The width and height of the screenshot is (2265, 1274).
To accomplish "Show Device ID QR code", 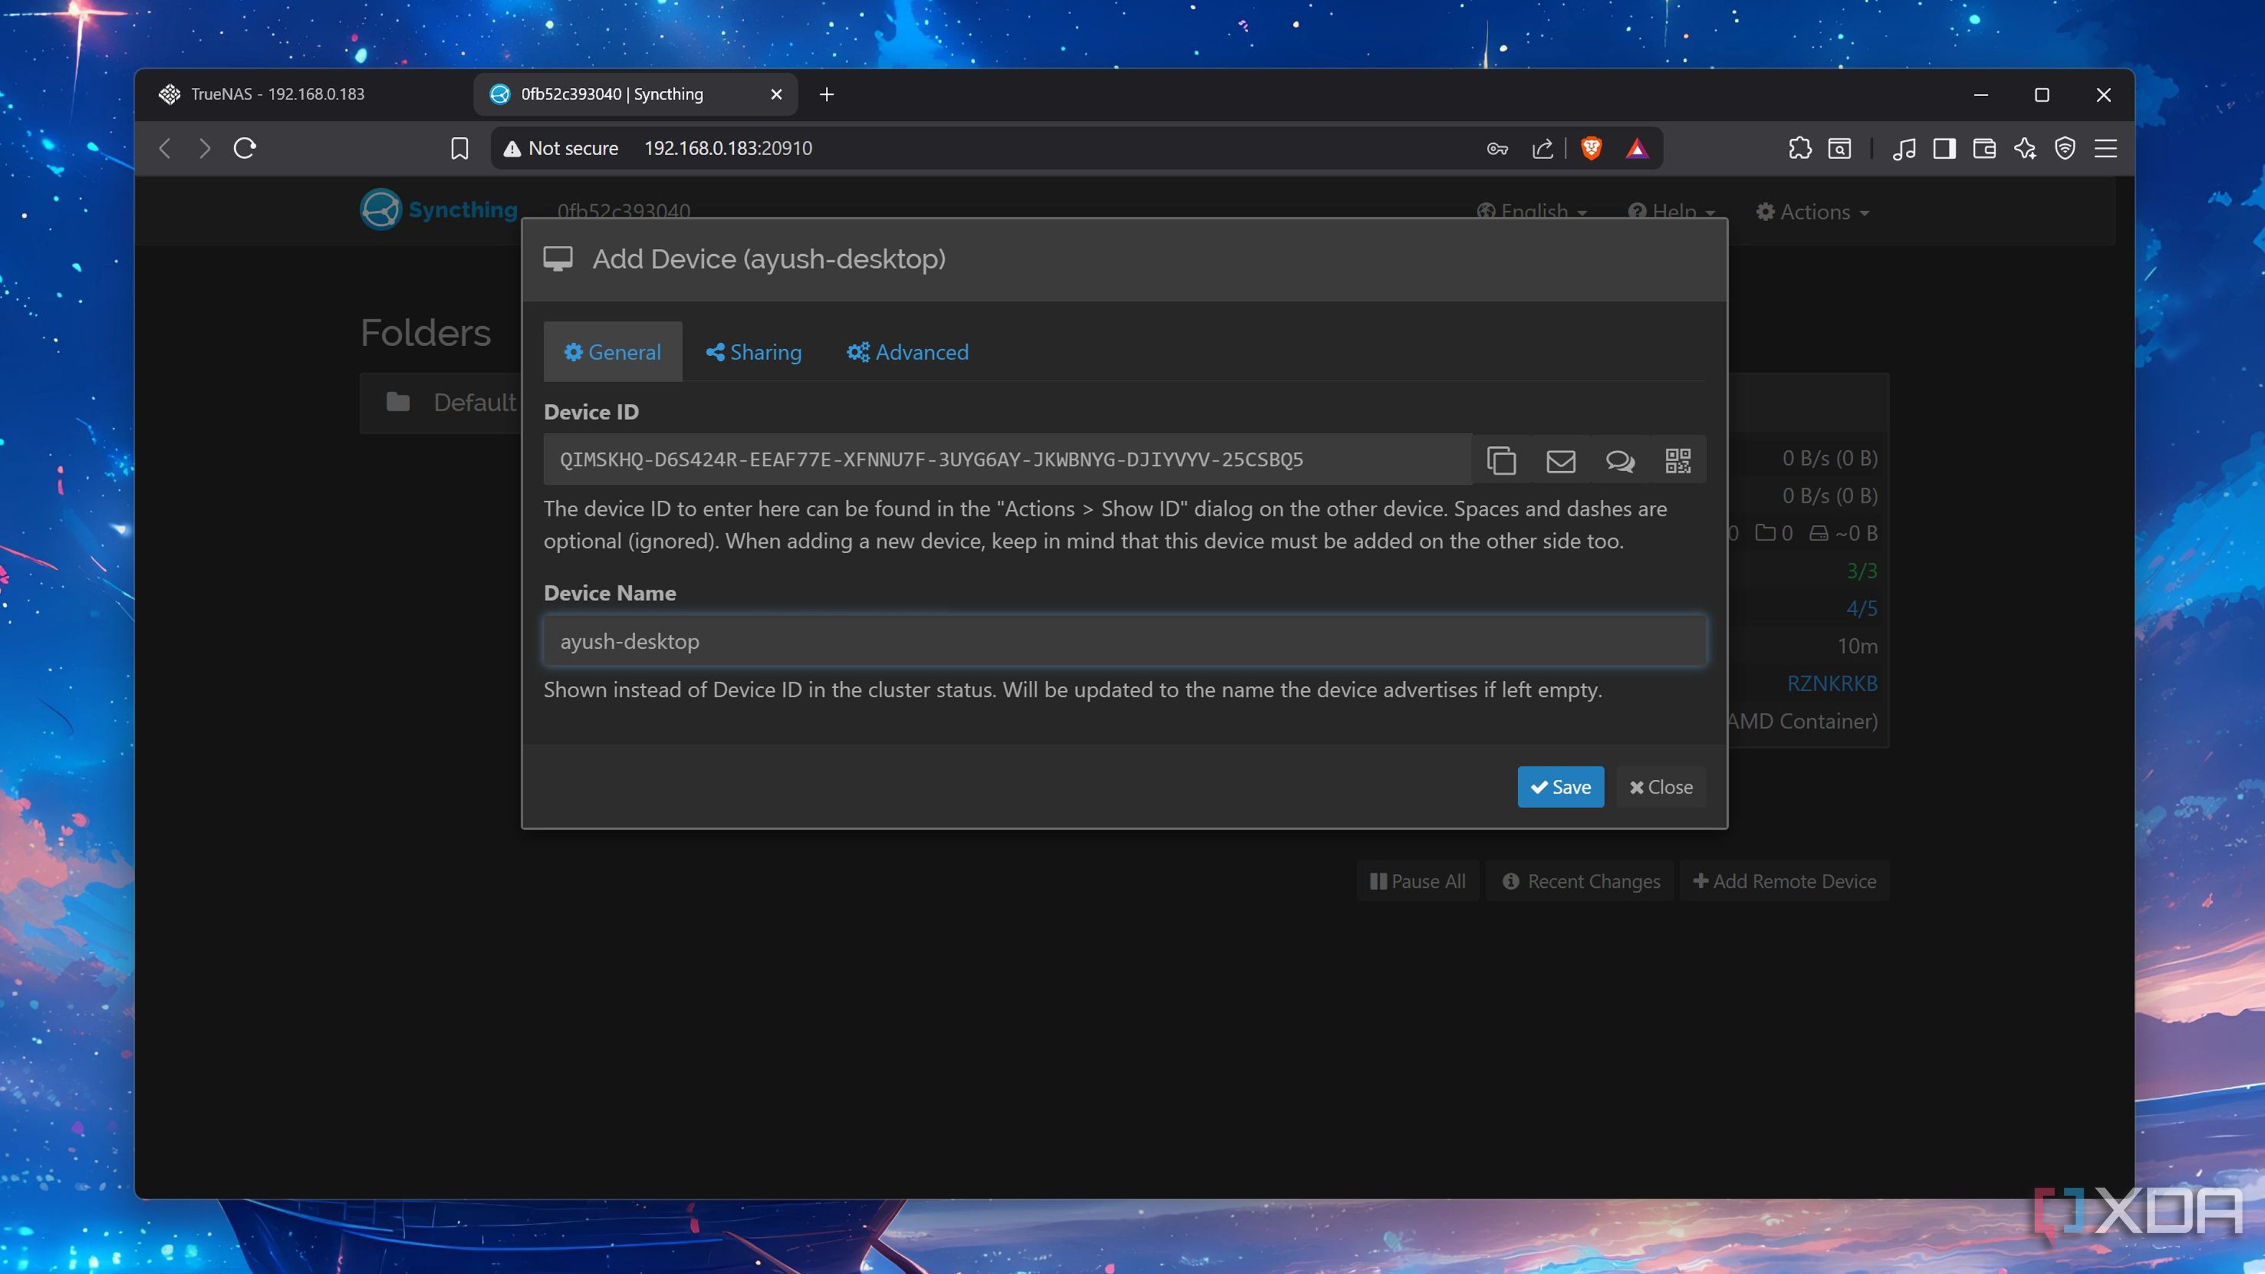I will (x=1678, y=460).
